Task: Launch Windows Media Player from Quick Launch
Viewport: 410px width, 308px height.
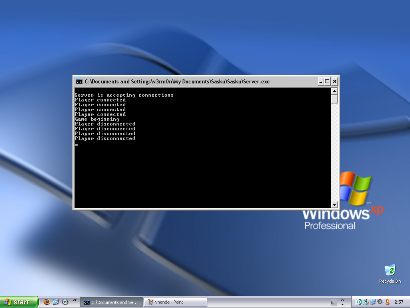Action: pyautogui.click(x=65, y=302)
